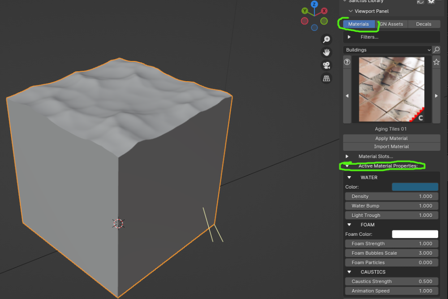Show previous material with left arrow

point(347,96)
